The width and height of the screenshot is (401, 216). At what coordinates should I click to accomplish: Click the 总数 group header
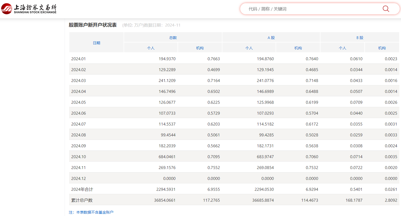tap(173, 38)
